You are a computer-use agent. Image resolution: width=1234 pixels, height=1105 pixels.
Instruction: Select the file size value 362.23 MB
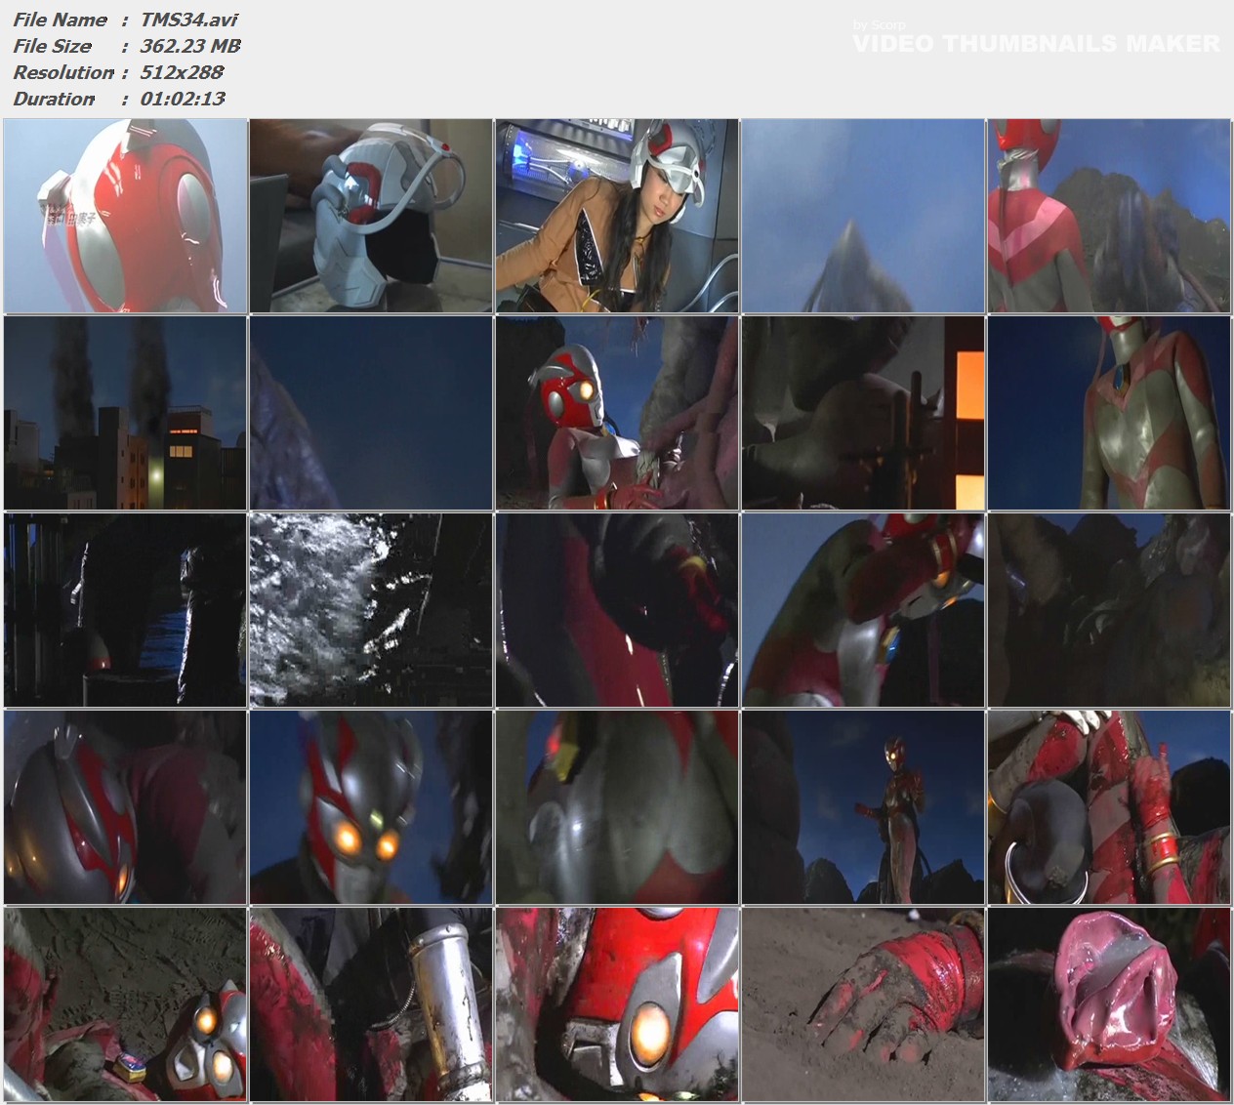pyautogui.click(x=190, y=46)
